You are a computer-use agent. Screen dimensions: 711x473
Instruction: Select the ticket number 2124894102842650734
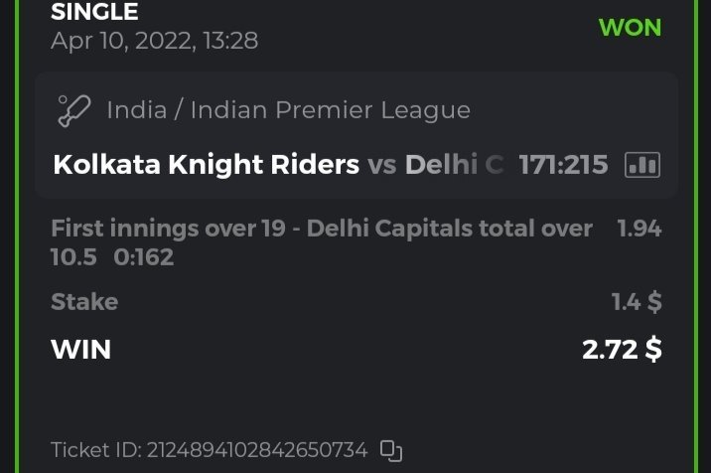pyautogui.click(x=256, y=451)
